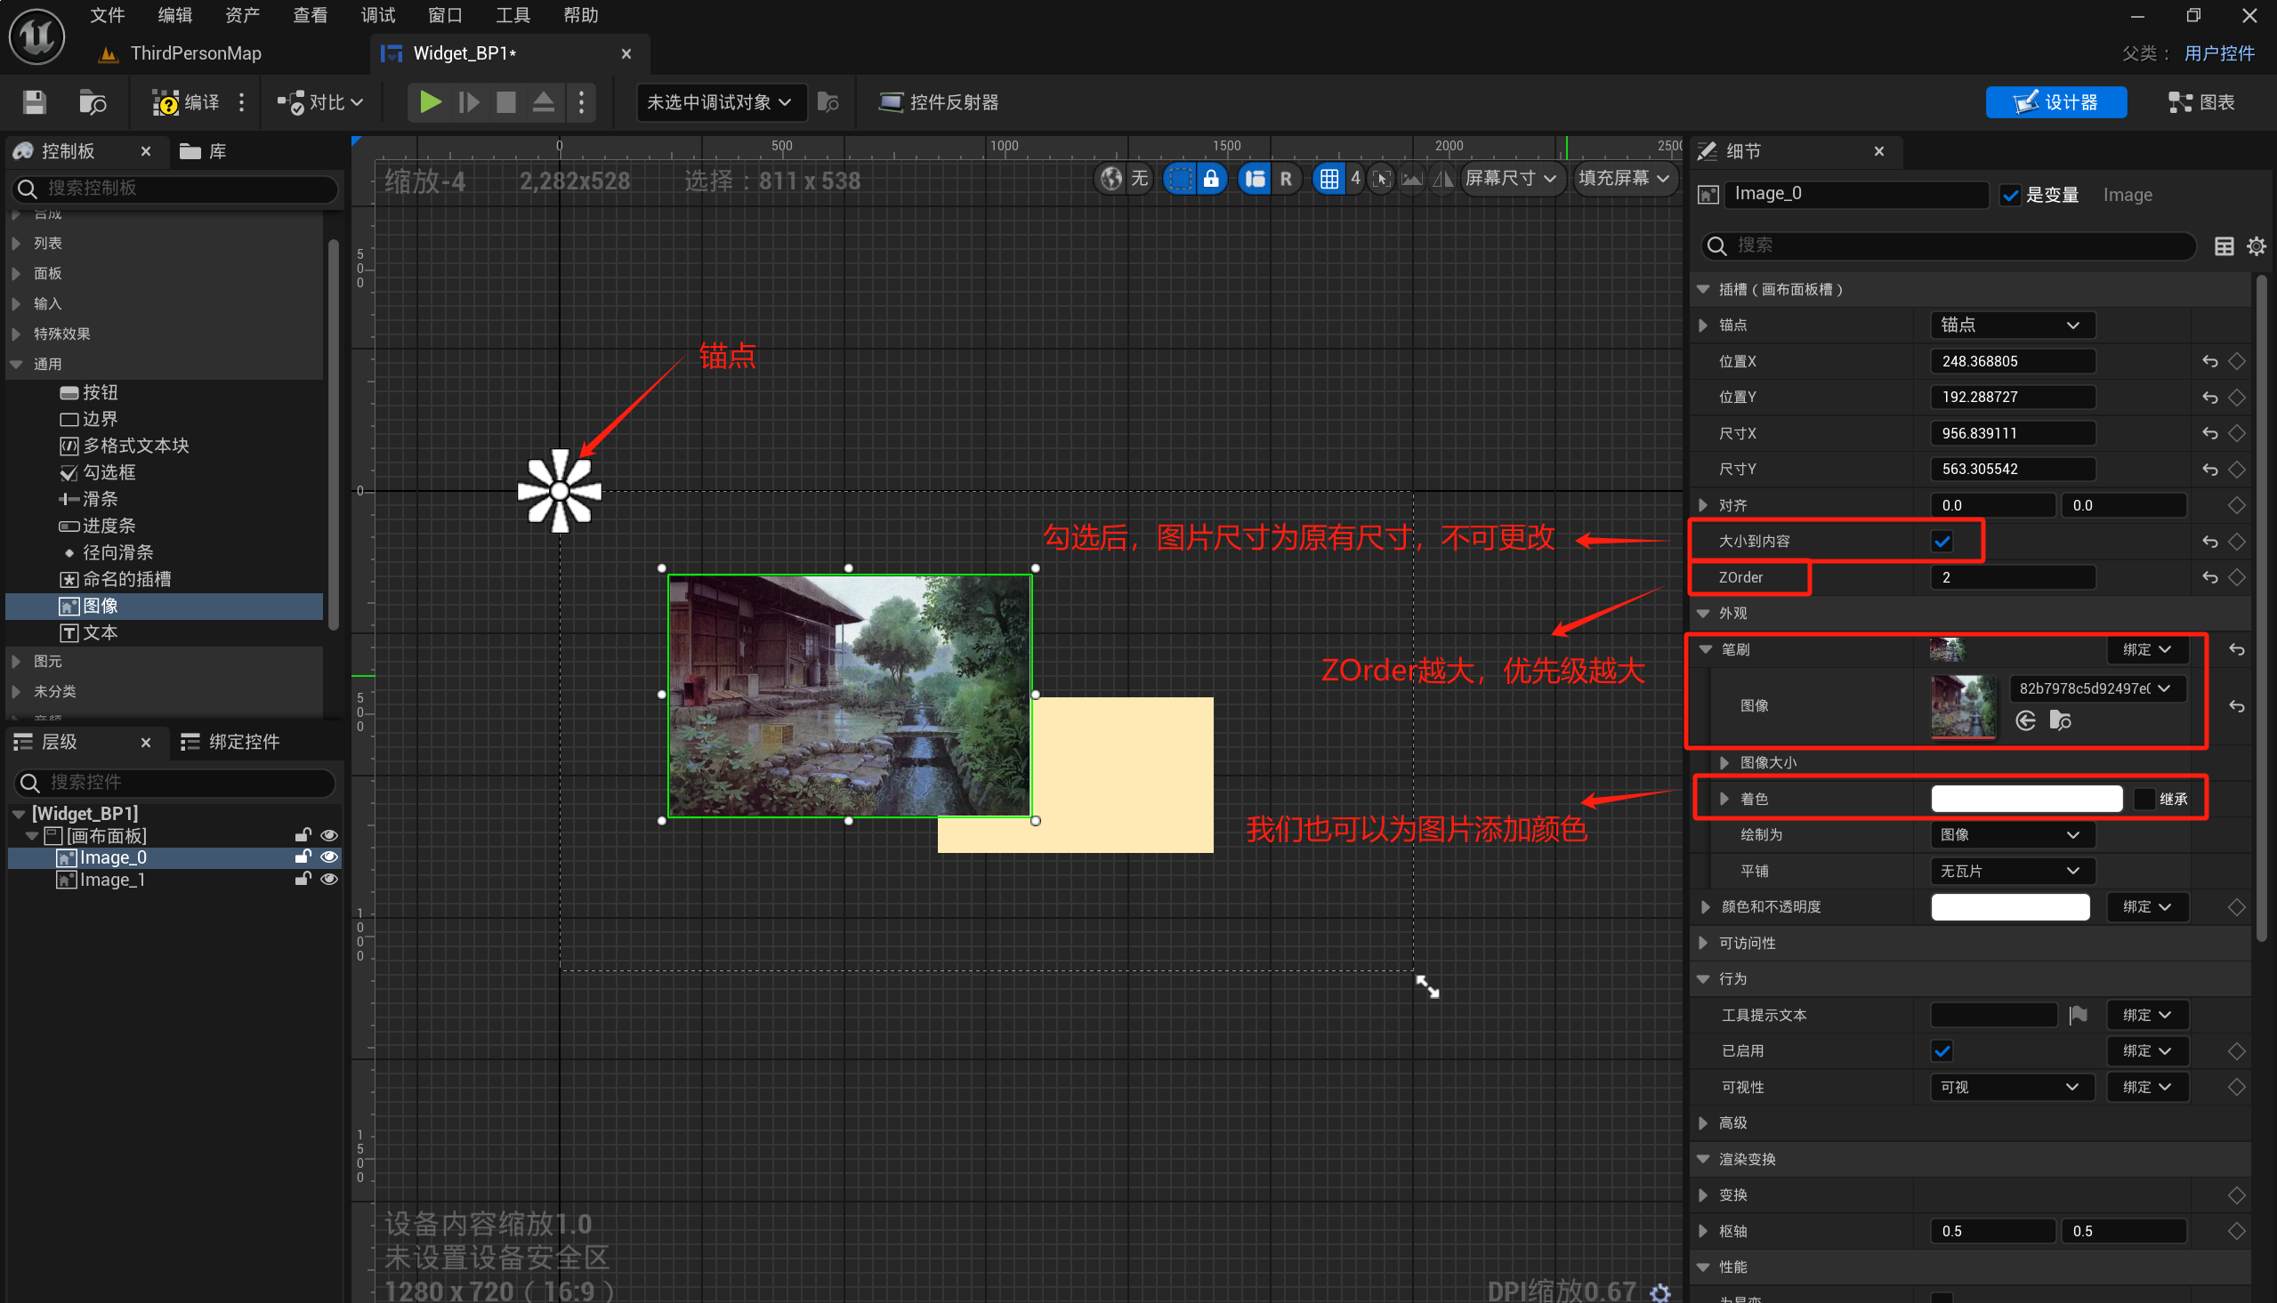Image resolution: width=2277 pixels, height=1303 pixels.
Task: Reset 位置X to default arrow
Action: click(2210, 361)
